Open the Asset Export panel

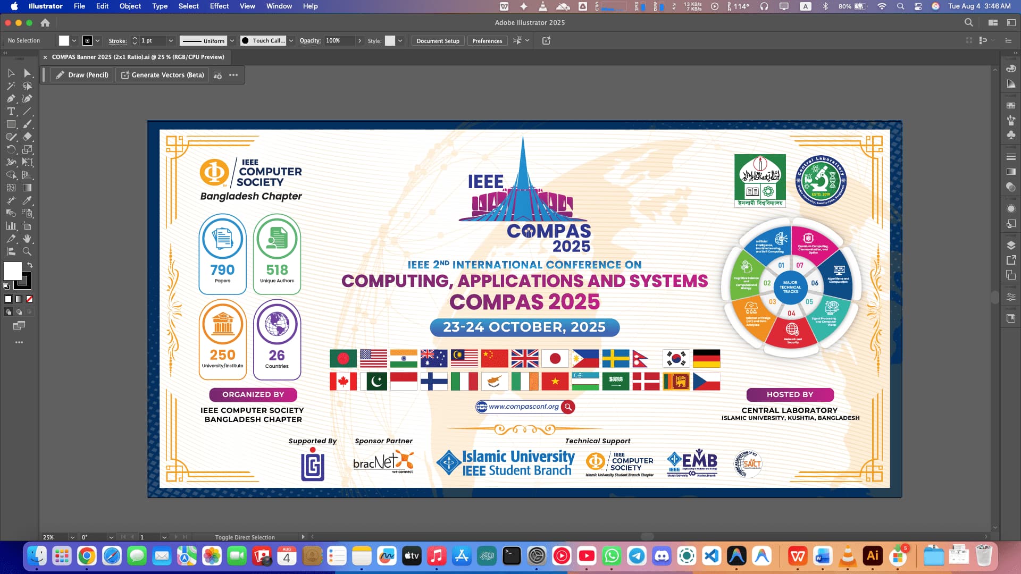tap(1011, 260)
